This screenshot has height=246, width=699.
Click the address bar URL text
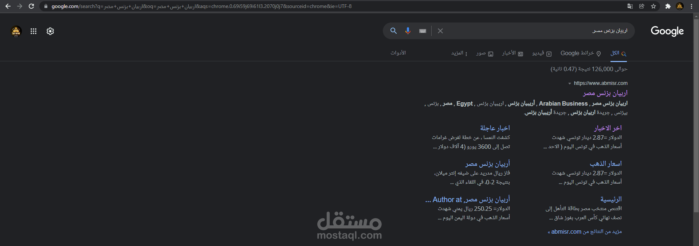[201, 6]
